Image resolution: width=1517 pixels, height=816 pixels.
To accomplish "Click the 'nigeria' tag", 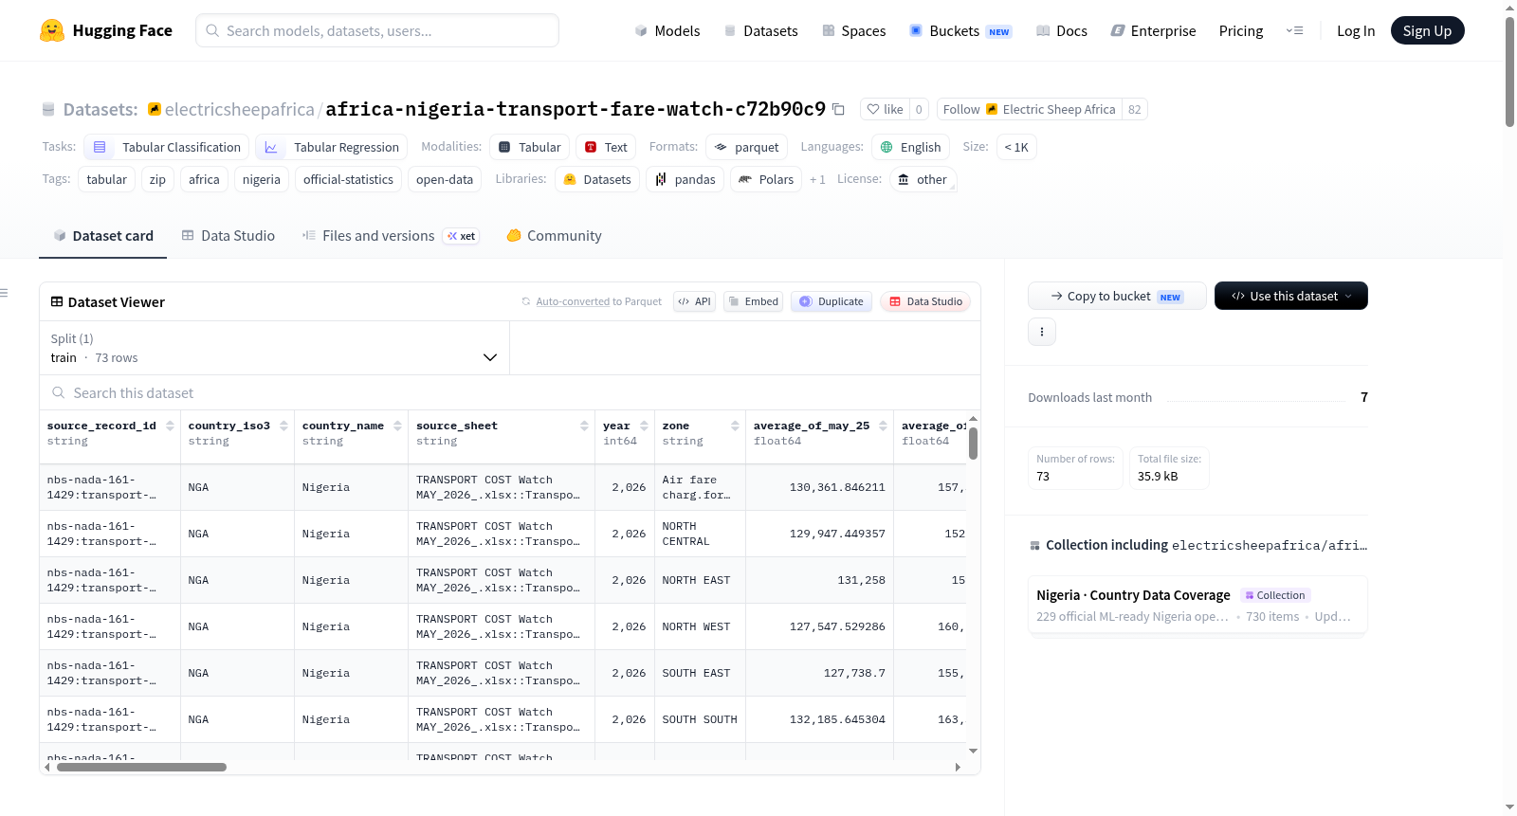I will [x=262, y=179].
